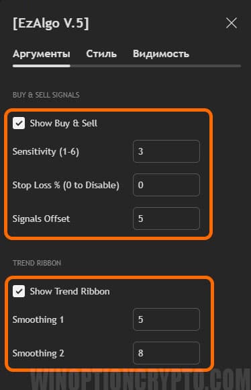Select the Signals Offset input field
Image resolution: width=251 pixels, height=390 pixels.
(x=166, y=219)
